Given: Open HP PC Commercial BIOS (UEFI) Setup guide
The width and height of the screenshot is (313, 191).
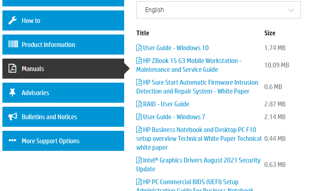Looking at the screenshot, I should coord(195,185).
